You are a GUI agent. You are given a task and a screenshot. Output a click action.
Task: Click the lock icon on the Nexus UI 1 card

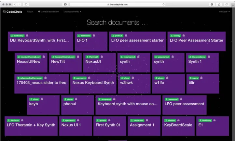coord(78,120)
